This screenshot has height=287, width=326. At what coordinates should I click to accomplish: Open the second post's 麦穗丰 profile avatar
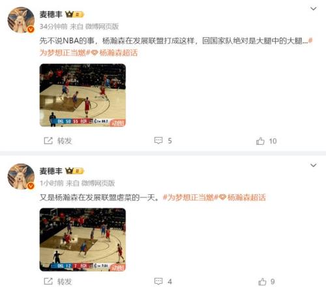click(21, 177)
